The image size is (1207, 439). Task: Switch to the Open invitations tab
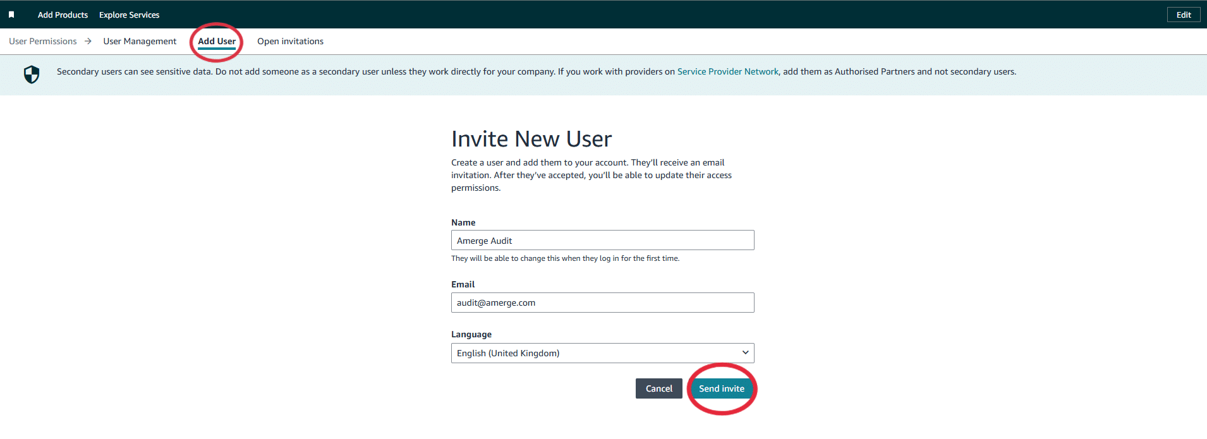click(x=290, y=41)
